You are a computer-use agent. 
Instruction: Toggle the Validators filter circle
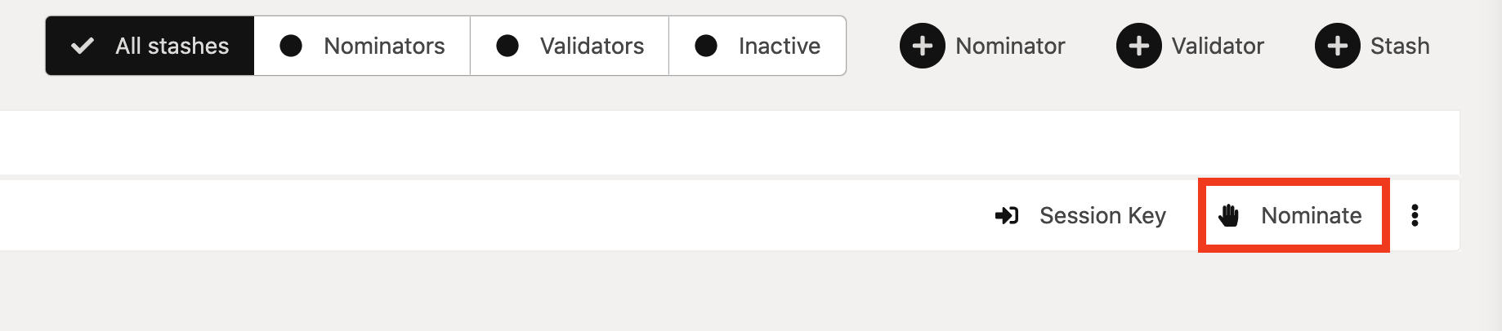pos(507,46)
